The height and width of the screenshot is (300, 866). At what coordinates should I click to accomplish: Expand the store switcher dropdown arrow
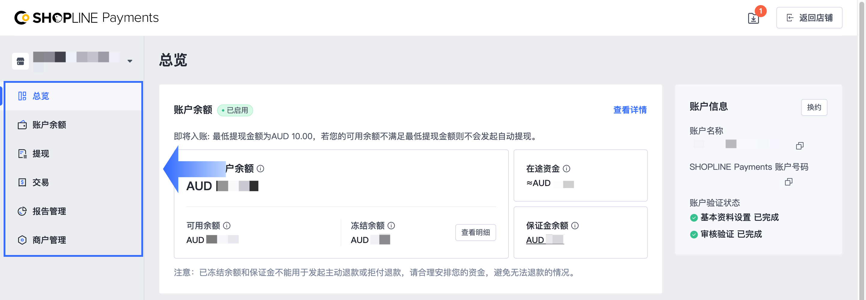tap(130, 61)
